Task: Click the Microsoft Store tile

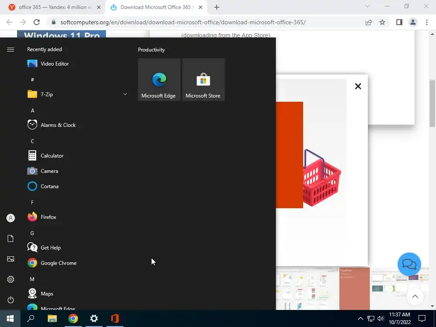Action: pyautogui.click(x=203, y=80)
